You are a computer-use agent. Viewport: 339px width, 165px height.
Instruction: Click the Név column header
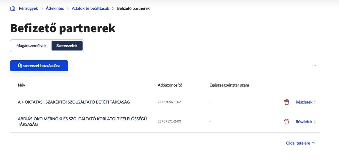(x=22, y=85)
